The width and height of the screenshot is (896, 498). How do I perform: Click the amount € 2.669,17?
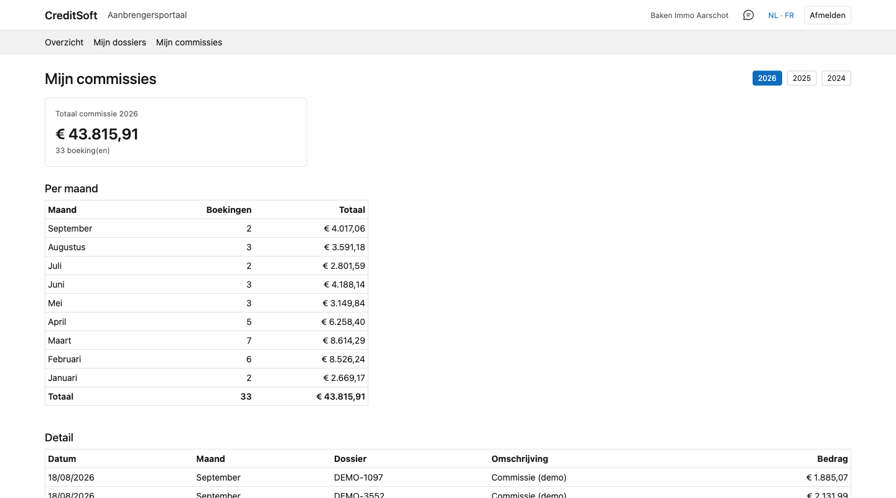pos(344,378)
